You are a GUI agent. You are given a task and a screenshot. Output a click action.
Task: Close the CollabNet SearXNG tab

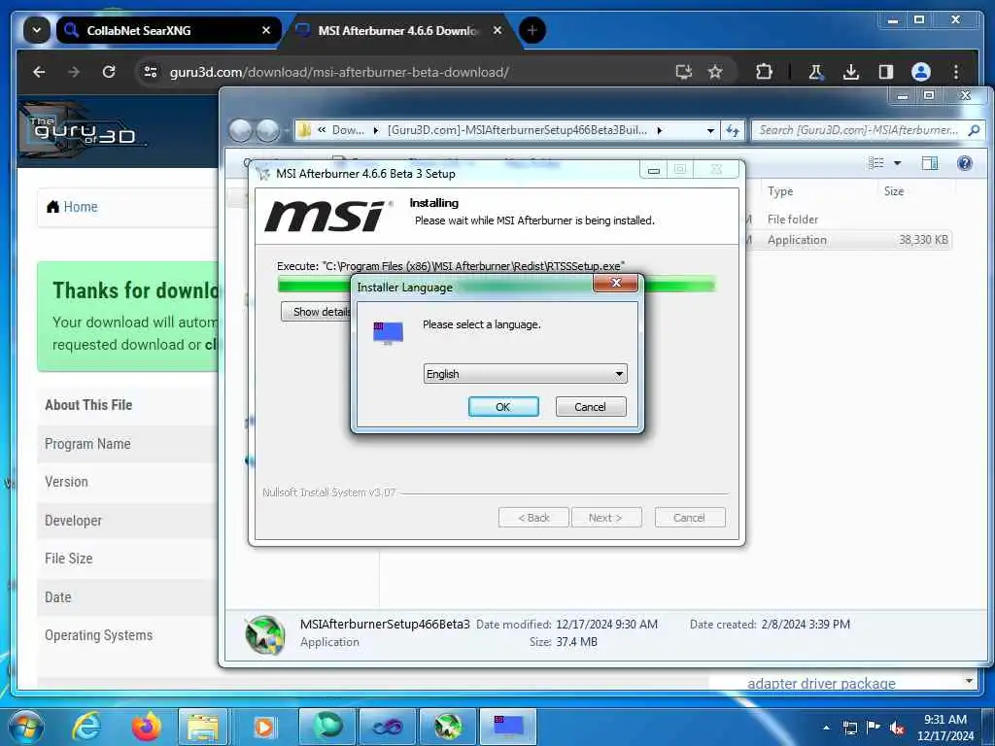pyautogui.click(x=266, y=30)
